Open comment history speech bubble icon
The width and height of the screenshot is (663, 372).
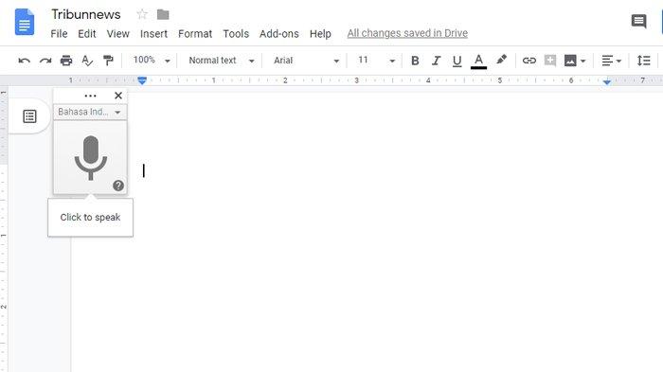coord(638,21)
